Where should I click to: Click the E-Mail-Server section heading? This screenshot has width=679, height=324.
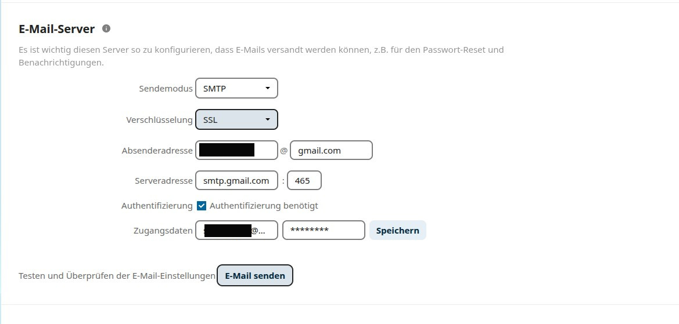tap(56, 29)
